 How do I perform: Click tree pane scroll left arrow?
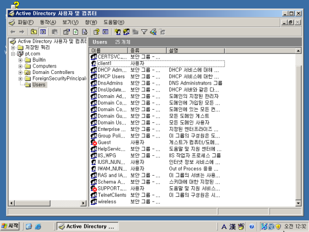pyautogui.click(x=12, y=203)
